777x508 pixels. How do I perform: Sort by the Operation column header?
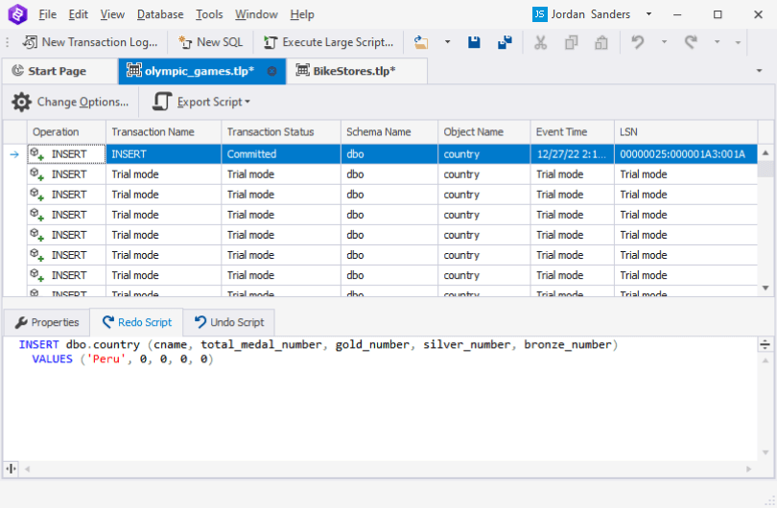click(x=66, y=132)
